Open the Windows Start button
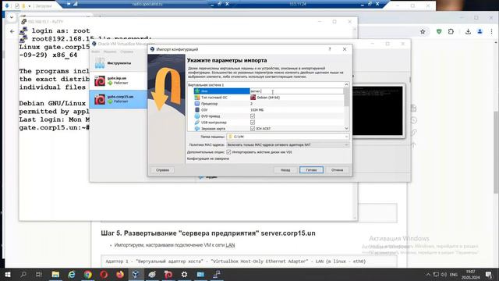The width and height of the screenshot is (499, 281). [x=8, y=274]
